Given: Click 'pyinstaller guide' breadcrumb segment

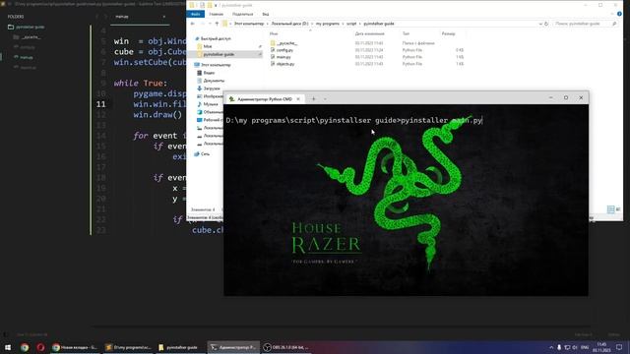Looking at the screenshot, I should [x=379, y=24].
